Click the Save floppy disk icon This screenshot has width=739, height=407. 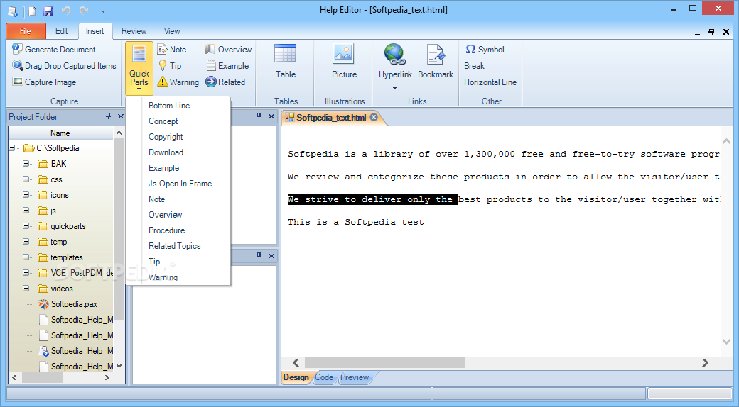(48, 11)
